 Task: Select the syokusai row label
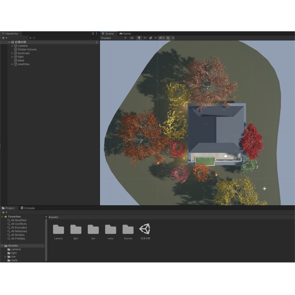(x=24, y=53)
